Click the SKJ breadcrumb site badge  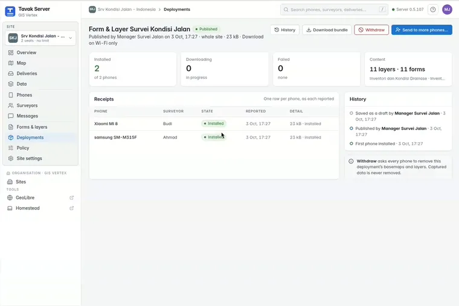point(92,10)
